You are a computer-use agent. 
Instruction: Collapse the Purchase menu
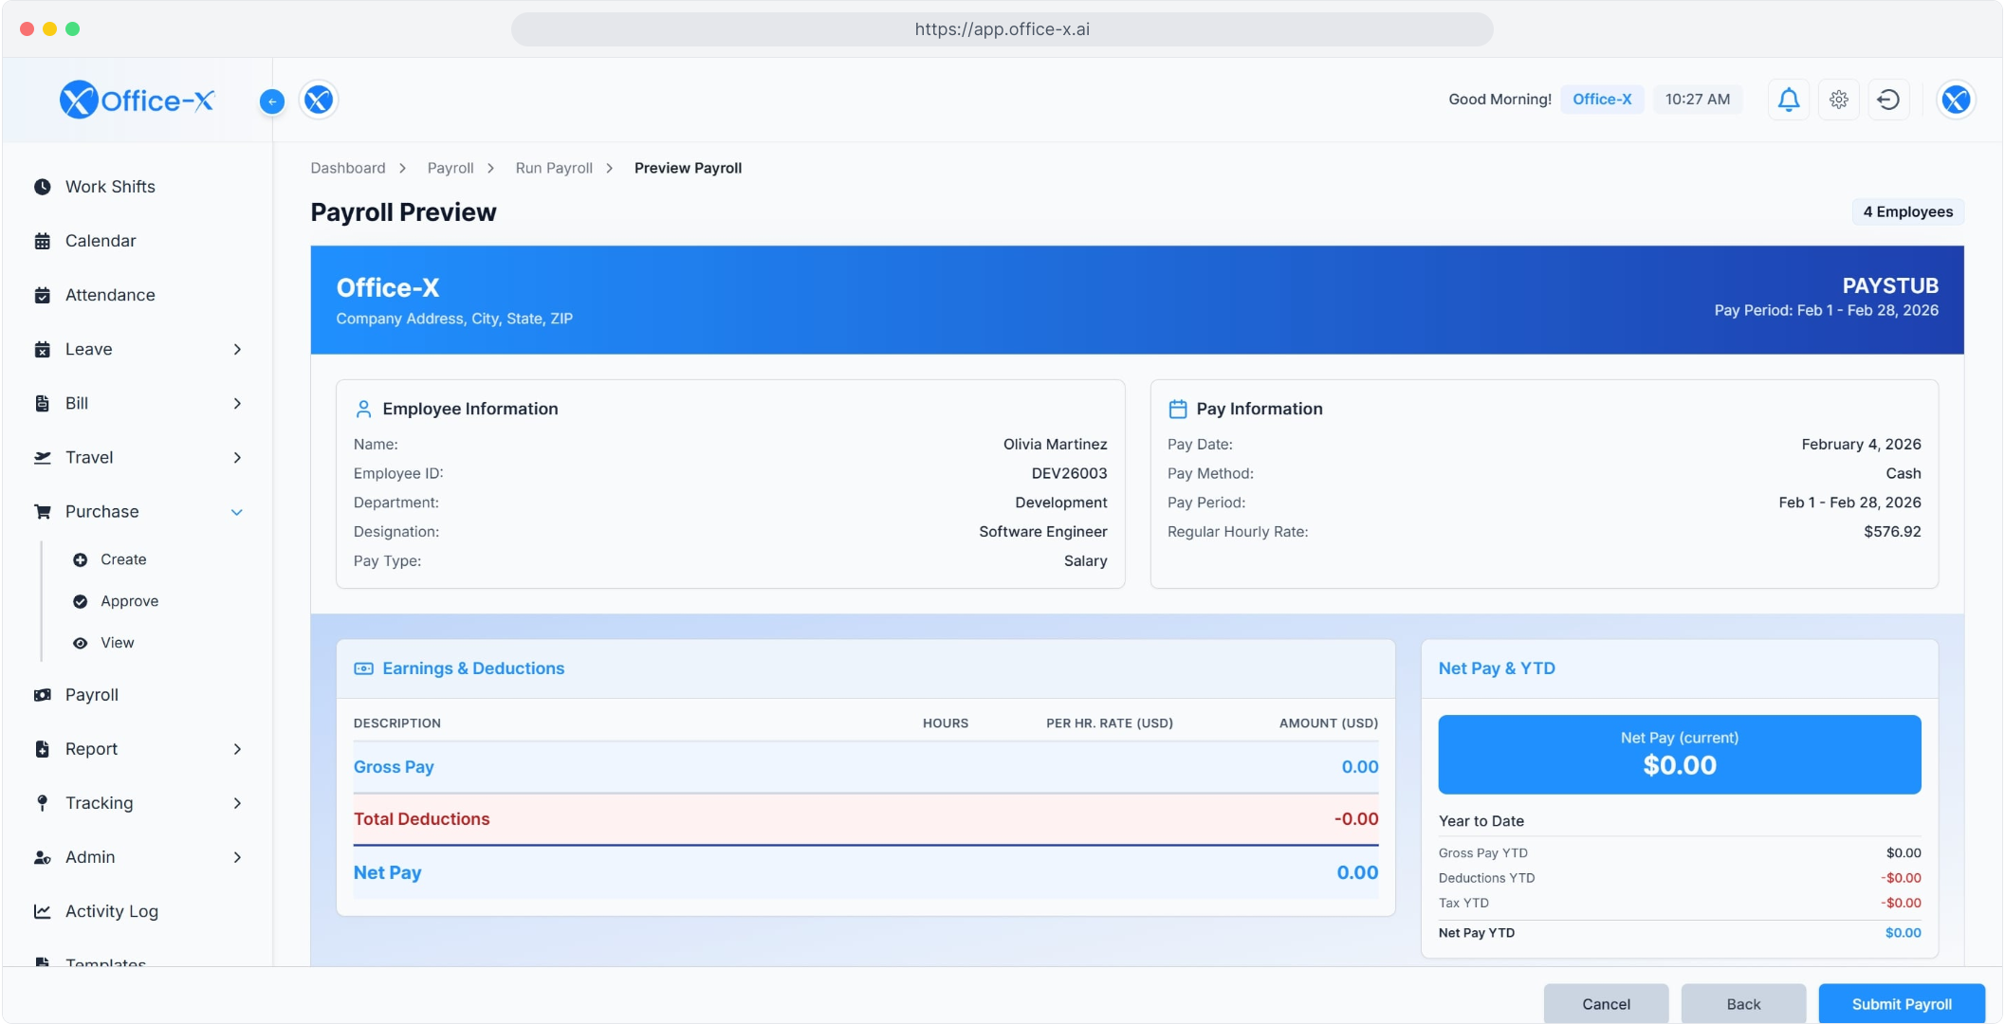point(236,511)
